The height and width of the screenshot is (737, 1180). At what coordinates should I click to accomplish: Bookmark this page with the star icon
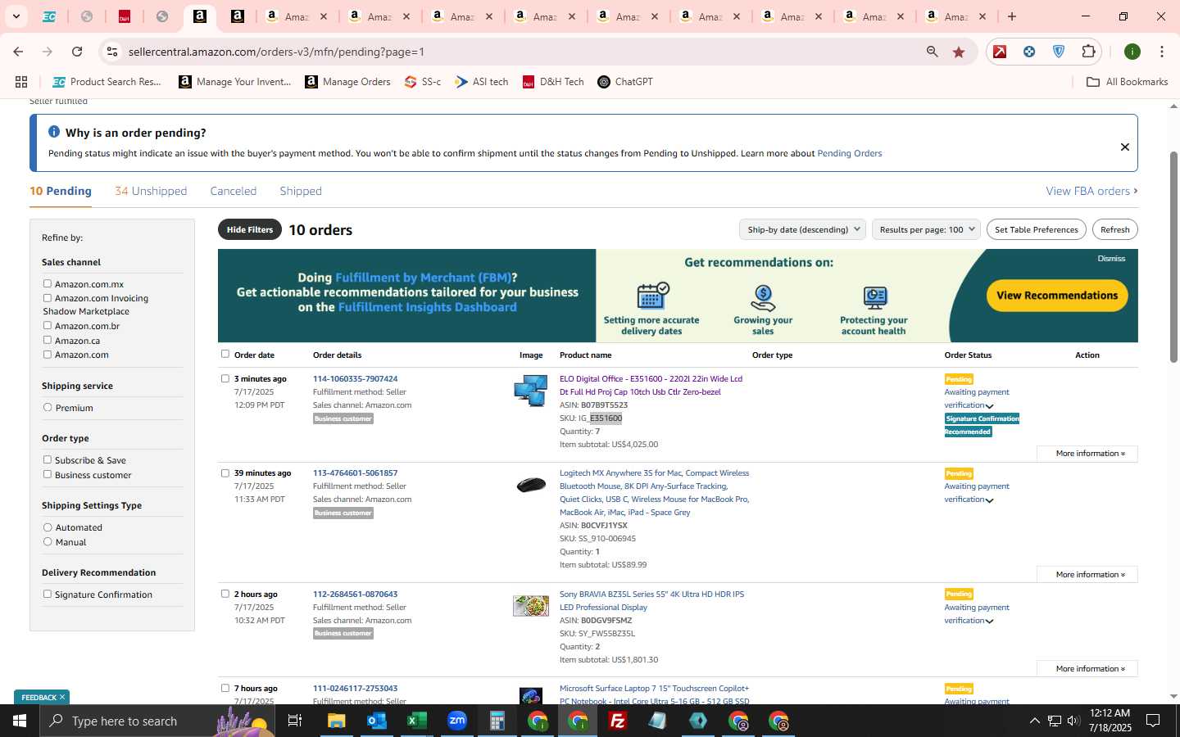click(959, 52)
